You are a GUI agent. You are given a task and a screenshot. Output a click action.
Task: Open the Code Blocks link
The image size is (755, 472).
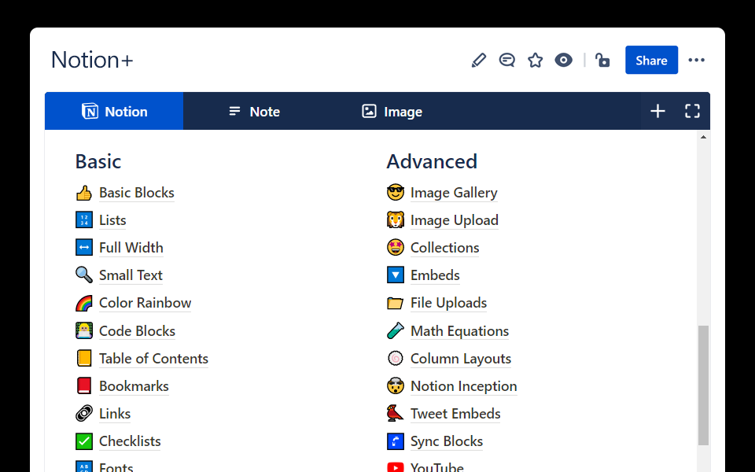tap(137, 331)
